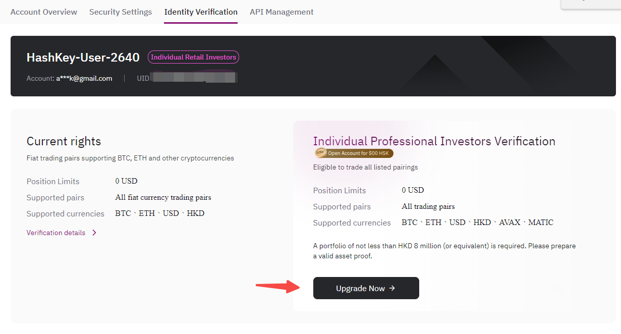Click the All fiat currency trading pairs text

pos(163,197)
